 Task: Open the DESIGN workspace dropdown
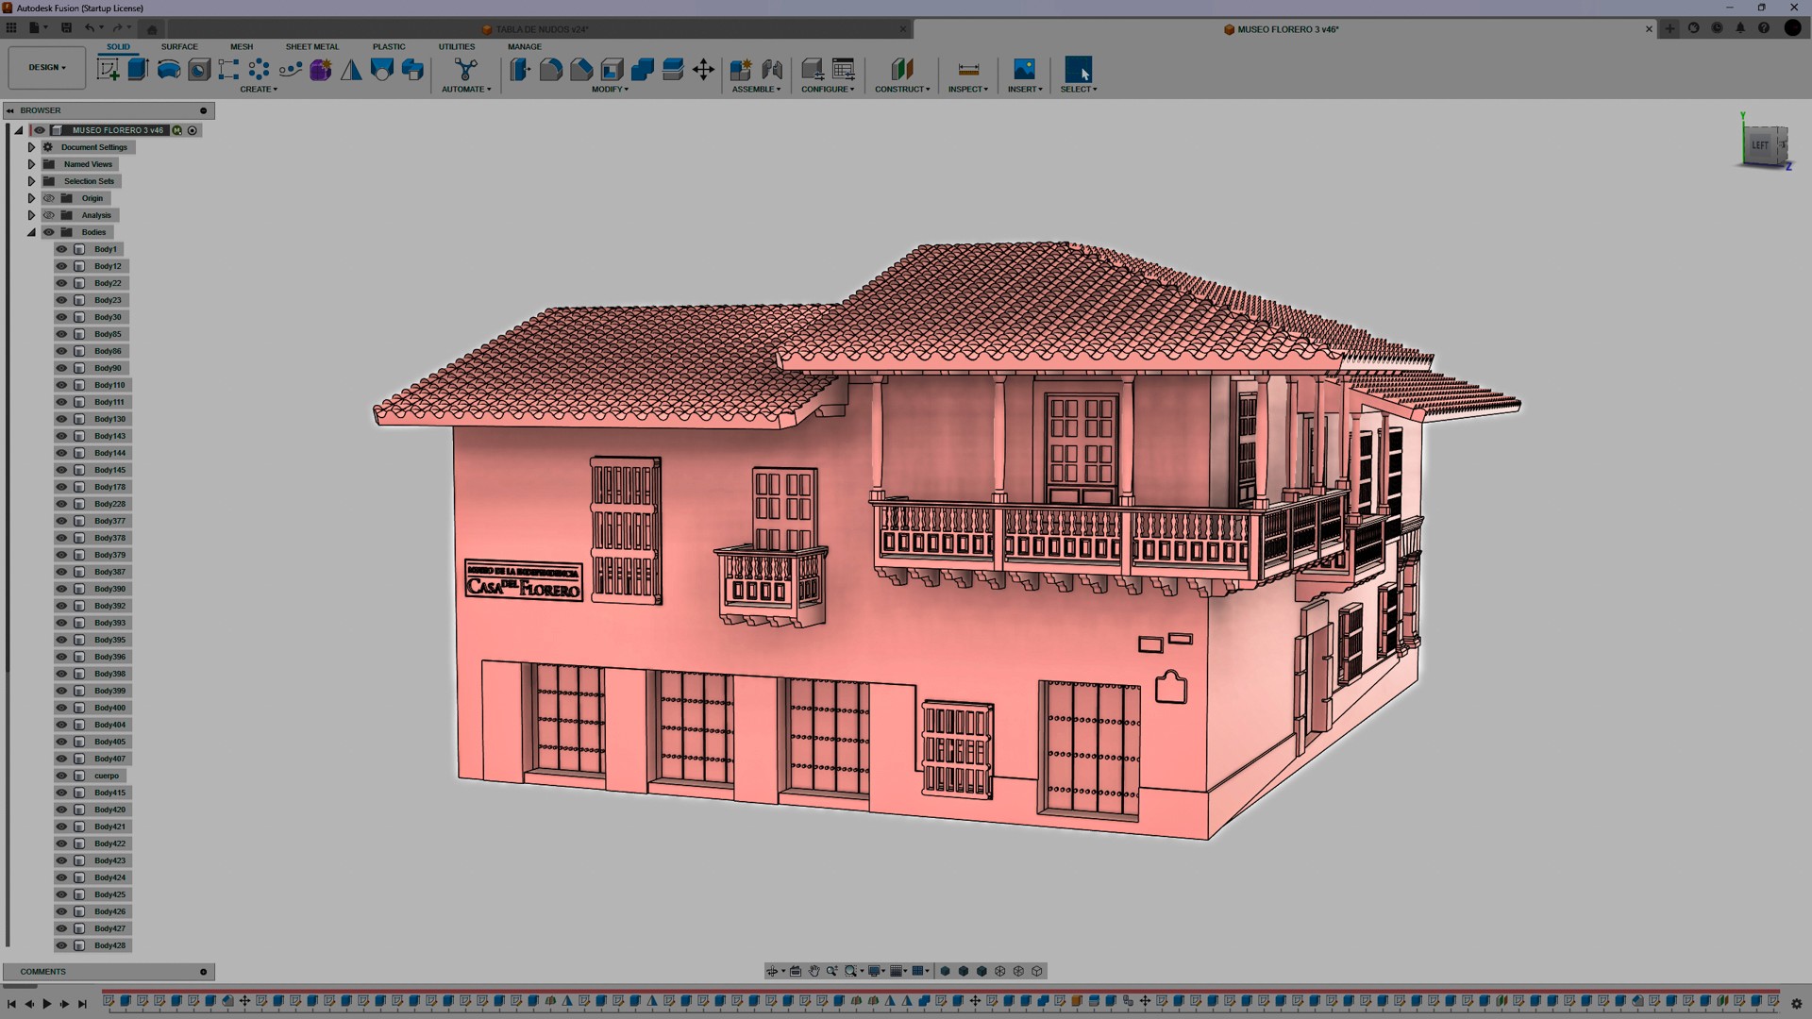pos(46,68)
